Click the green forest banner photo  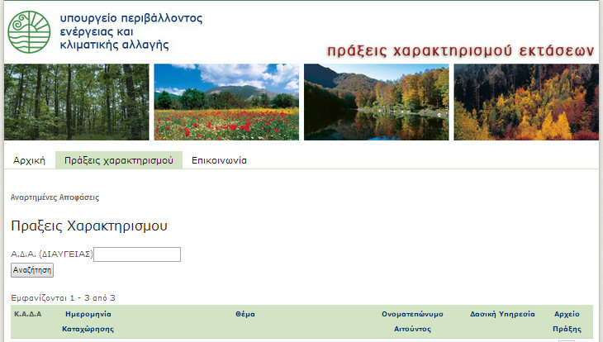pos(77,102)
